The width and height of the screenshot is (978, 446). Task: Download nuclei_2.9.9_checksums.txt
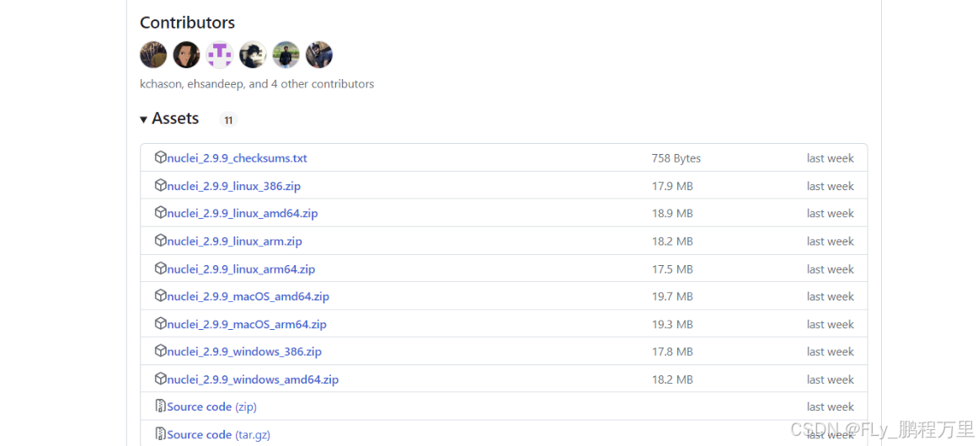pos(237,158)
